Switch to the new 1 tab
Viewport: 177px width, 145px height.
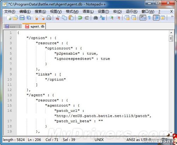(13, 26)
